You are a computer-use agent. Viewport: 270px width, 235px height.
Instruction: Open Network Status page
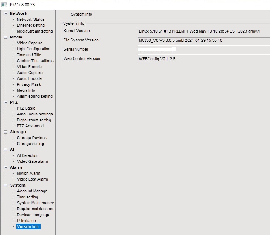[31, 19]
